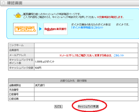Screen dimensions: 139x112
Task: Select the キャッシュバックするポイント数 label
Action: (21, 61)
